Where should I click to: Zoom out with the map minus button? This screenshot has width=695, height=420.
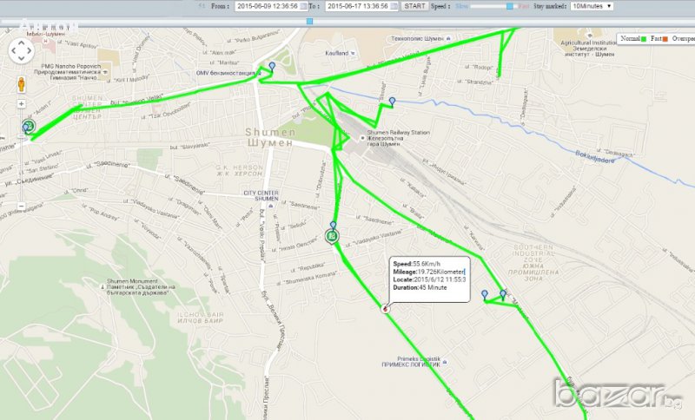[21, 206]
